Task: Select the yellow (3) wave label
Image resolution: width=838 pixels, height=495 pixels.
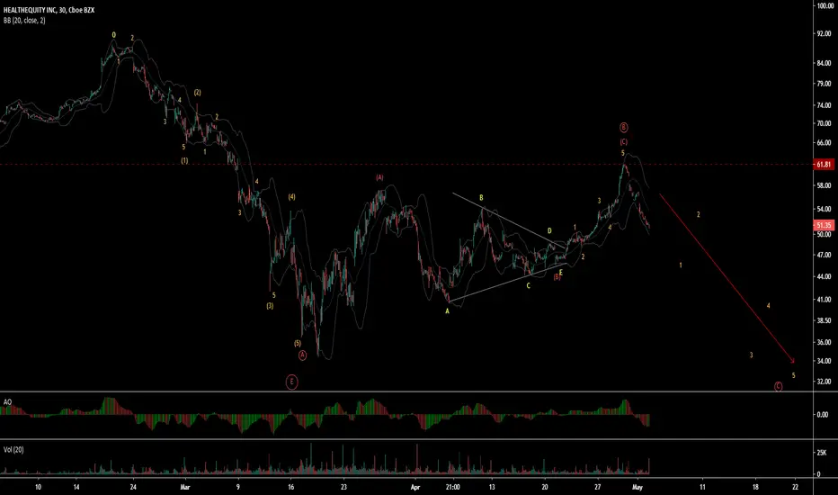Action: [270, 306]
